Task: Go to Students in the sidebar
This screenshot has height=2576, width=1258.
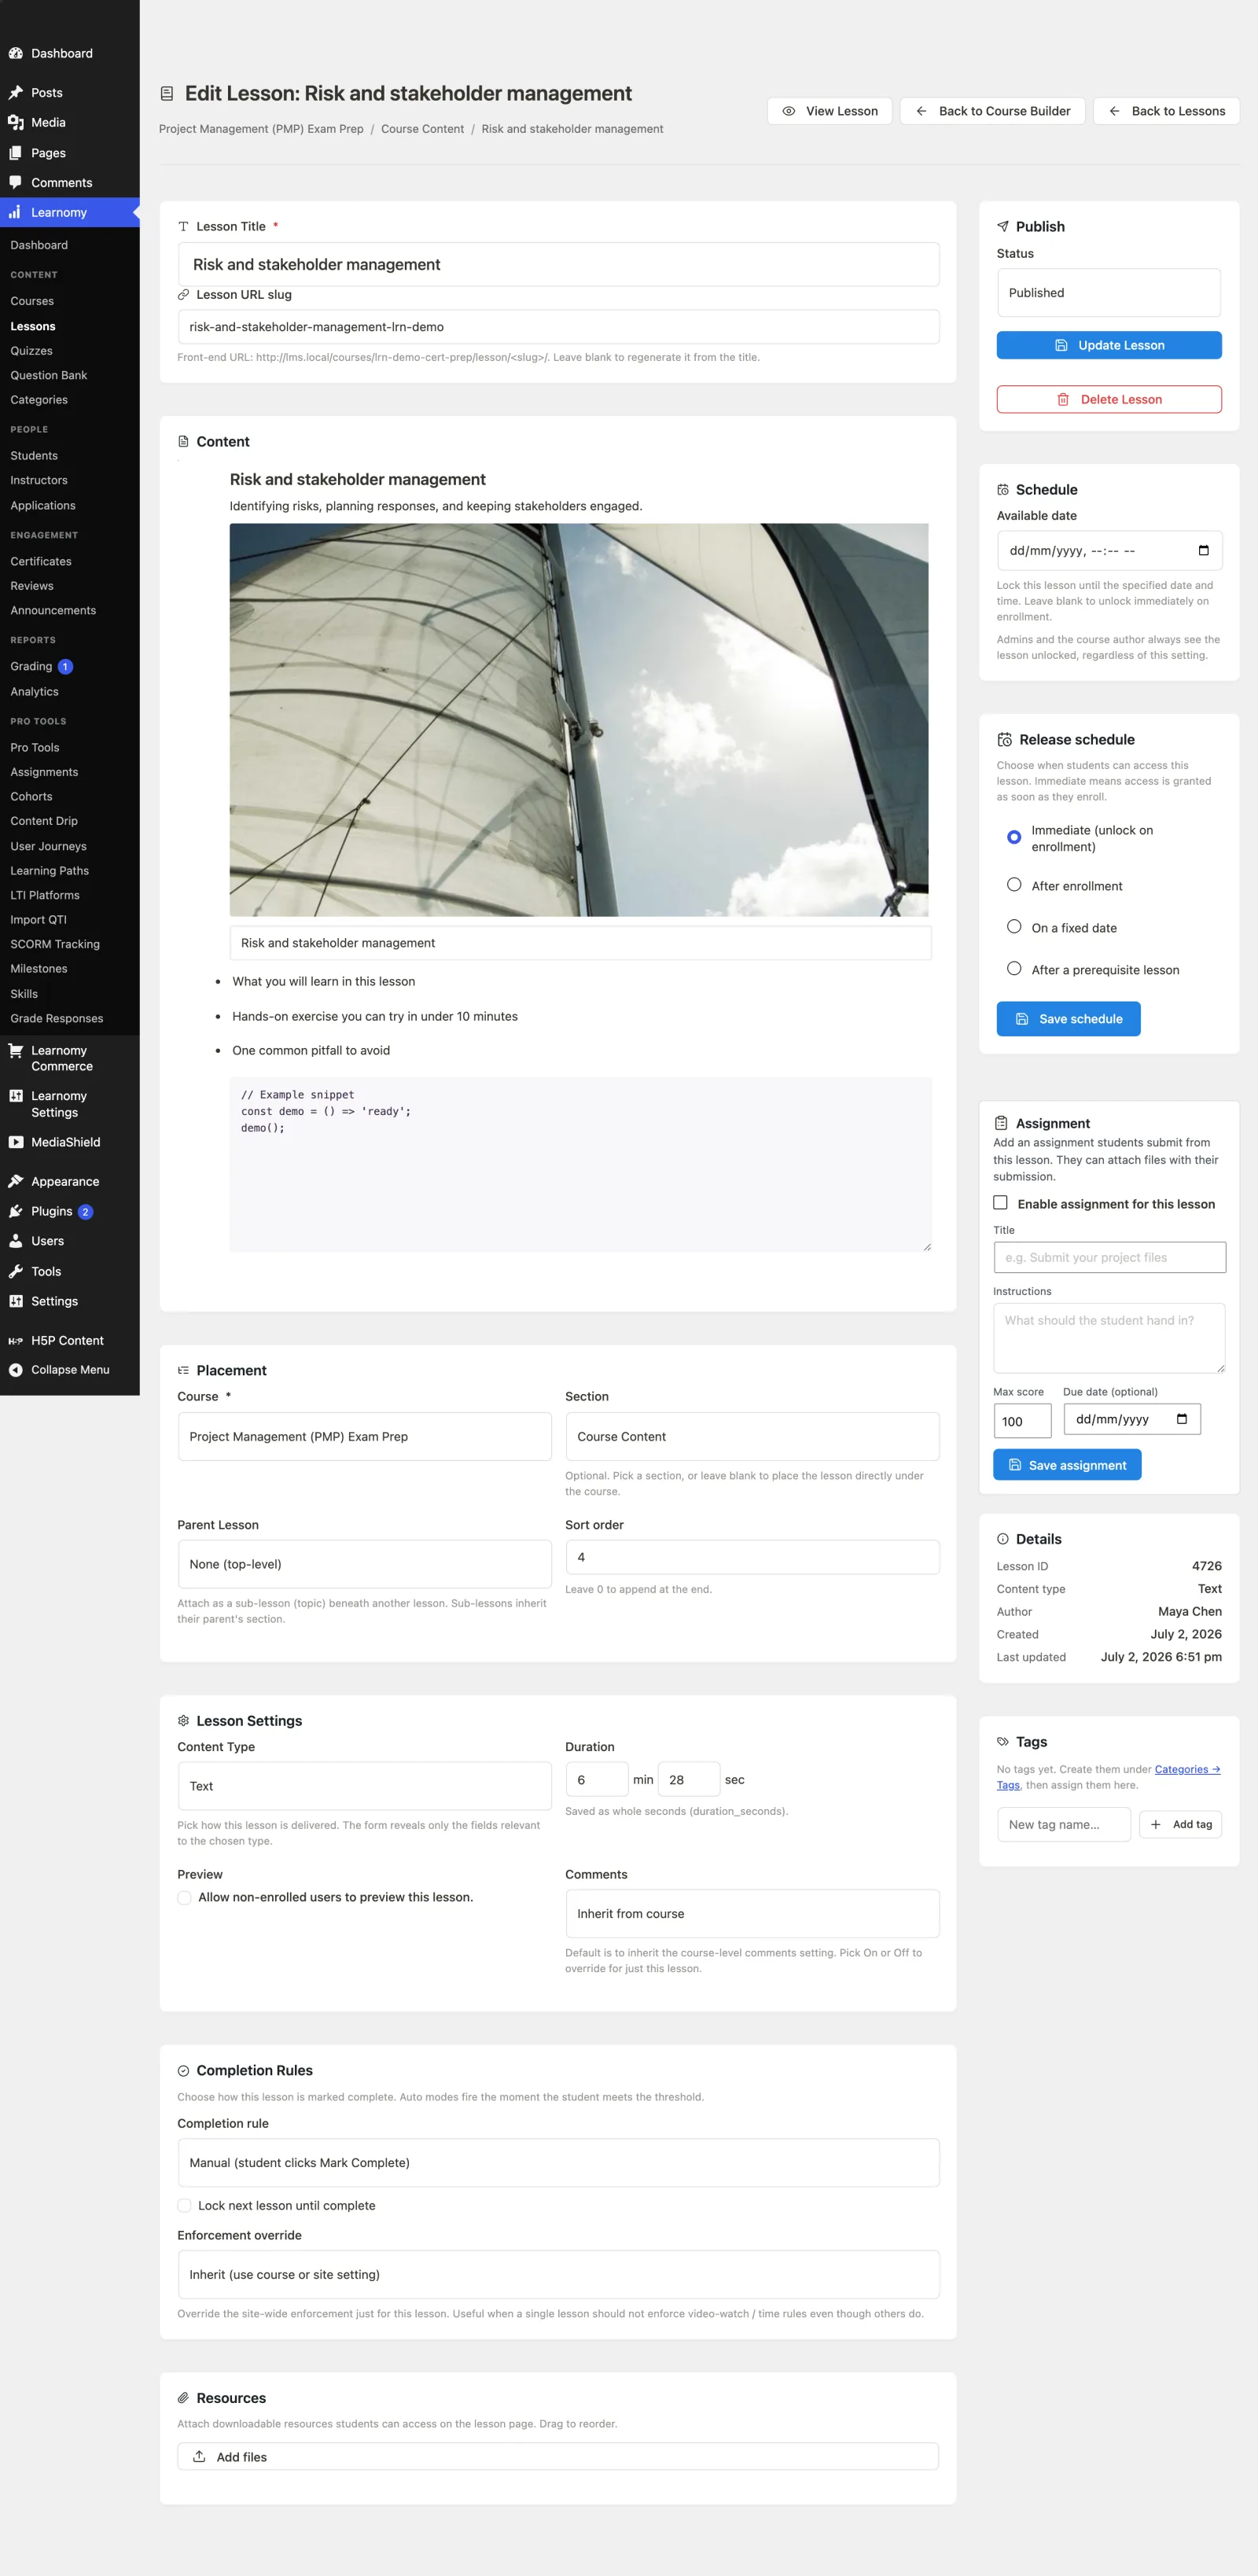Action: (34, 456)
